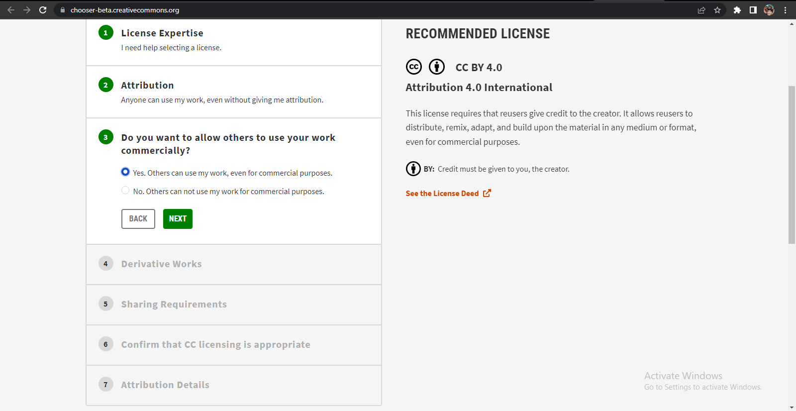Click 'Attribution 4.0 International' heading
Viewport: 796px width, 411px height.
(x=479, y=88)
